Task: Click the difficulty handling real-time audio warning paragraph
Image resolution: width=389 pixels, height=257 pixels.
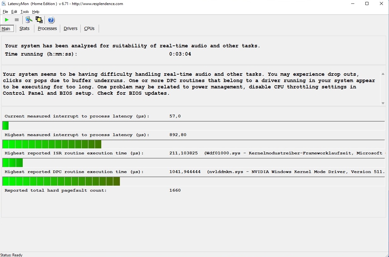Action: [x=189, y=84]
